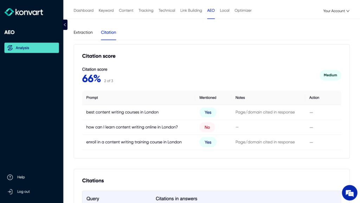Viewport: 360px width, 203px height.
Task: Select the Citation tab
Action: (x=108, y=32)
